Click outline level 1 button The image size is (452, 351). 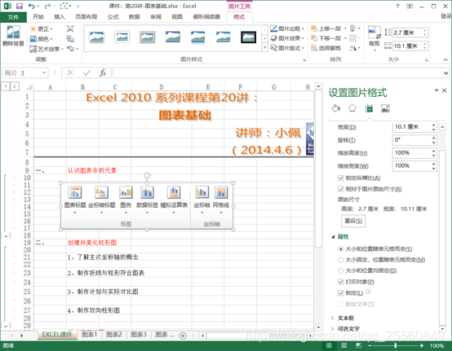[x=6, y=86]
